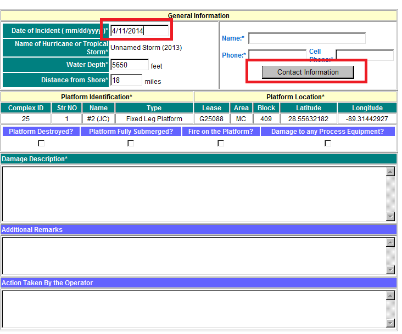Click the Cell Phone input field

point(364,55)
